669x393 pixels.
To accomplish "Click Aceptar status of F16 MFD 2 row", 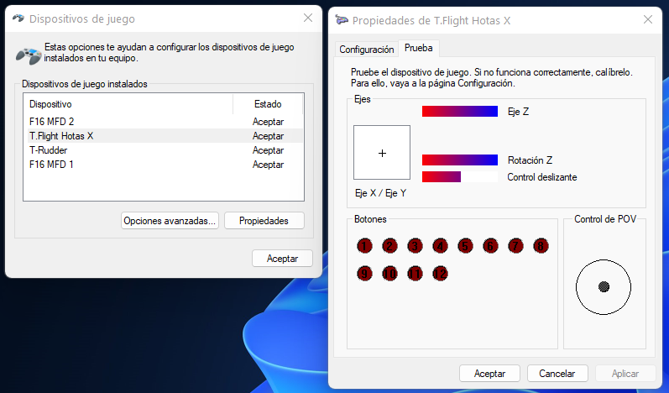I will pyautogui.click(x=268, y=122).
